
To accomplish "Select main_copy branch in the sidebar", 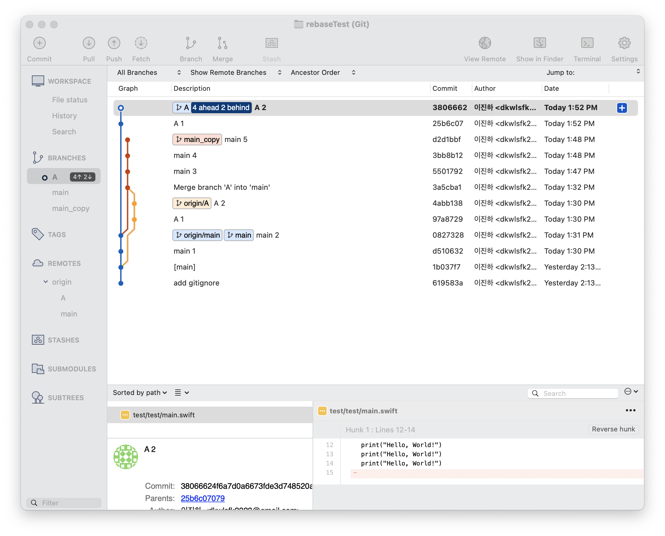I will coord(71,209).
